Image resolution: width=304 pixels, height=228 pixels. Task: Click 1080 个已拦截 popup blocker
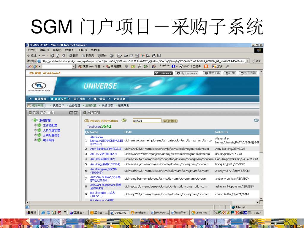190,66
